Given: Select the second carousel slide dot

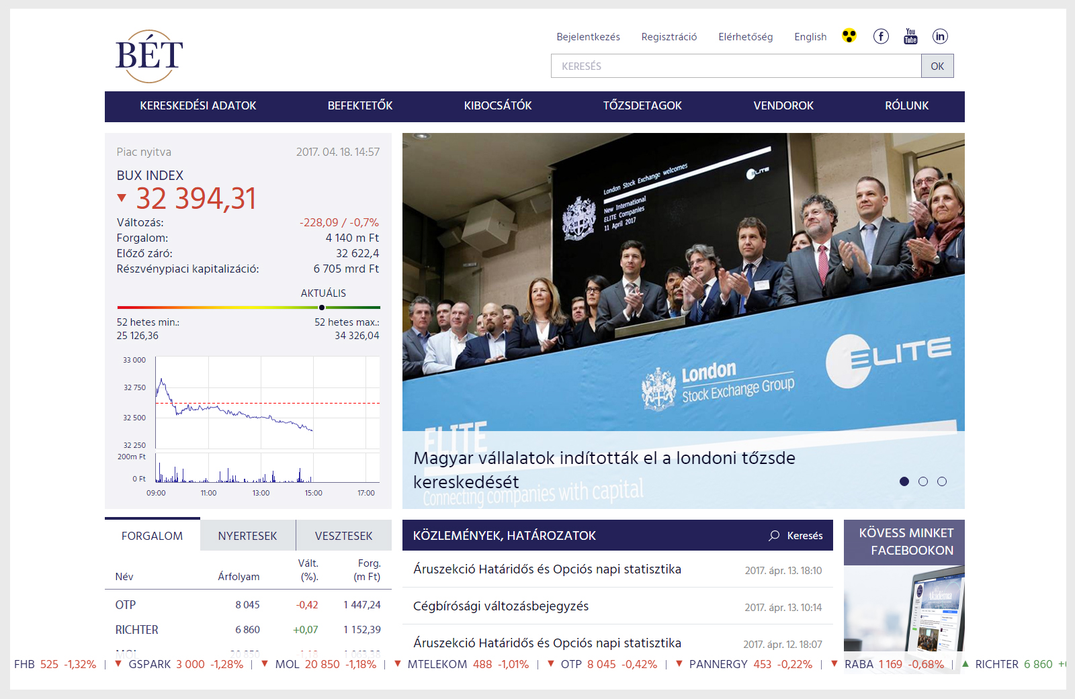Looking at the screenshot, I should click(x=923, y=481).
